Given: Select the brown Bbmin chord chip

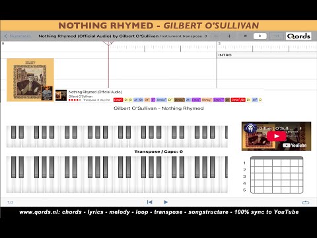Looking at the screenshot, I should point(179,100).
